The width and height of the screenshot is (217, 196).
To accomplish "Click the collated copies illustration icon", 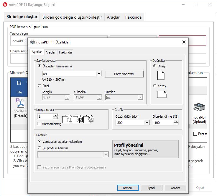I will [78, 119].
